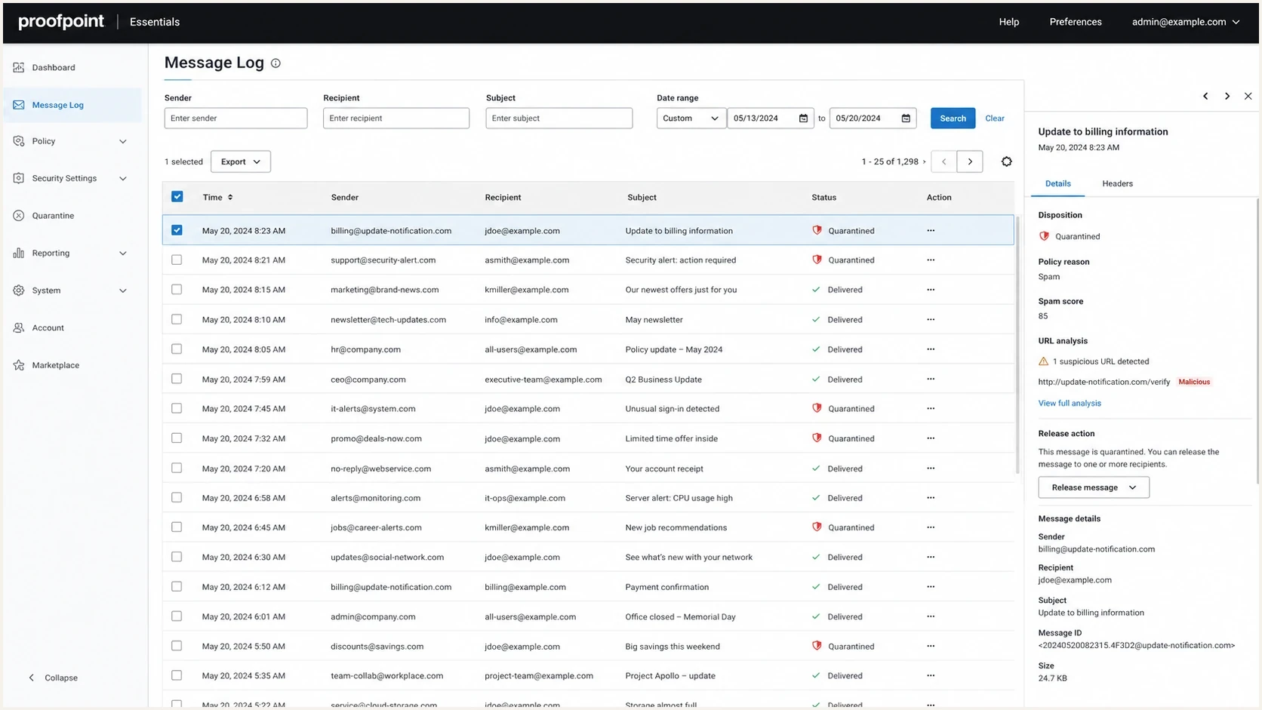Click the Account person icon
The image size is (1262, 710).
coord(19,327)
